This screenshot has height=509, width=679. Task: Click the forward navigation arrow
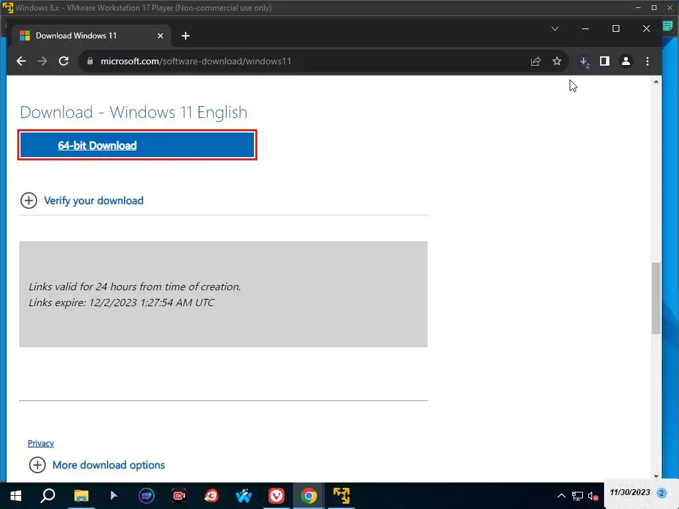click(42, 61)
